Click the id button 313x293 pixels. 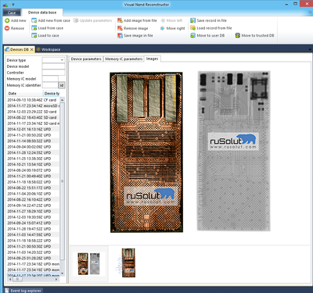coord(62,85)
